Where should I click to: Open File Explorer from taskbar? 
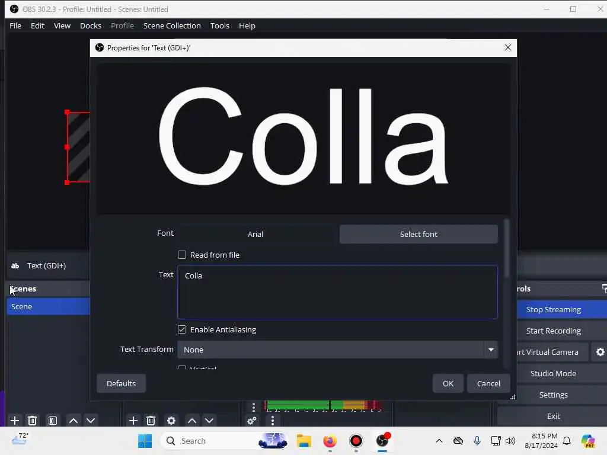coord(304,441)
